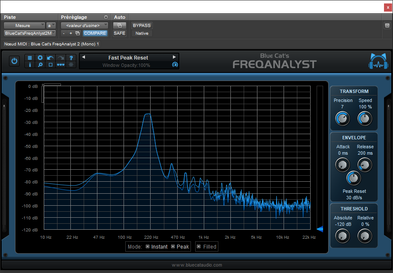Adjust the Relative threshold knob
Image resolution: width=393 pixels, height=273 pixels.
[x=365, y=236]
